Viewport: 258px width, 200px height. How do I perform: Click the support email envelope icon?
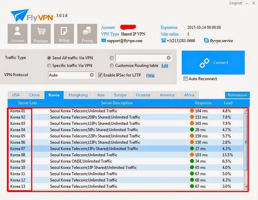pyautogui.click(x=103, y=40)
